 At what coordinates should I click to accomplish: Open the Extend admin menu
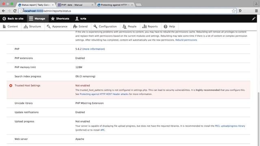click(80, 26)
